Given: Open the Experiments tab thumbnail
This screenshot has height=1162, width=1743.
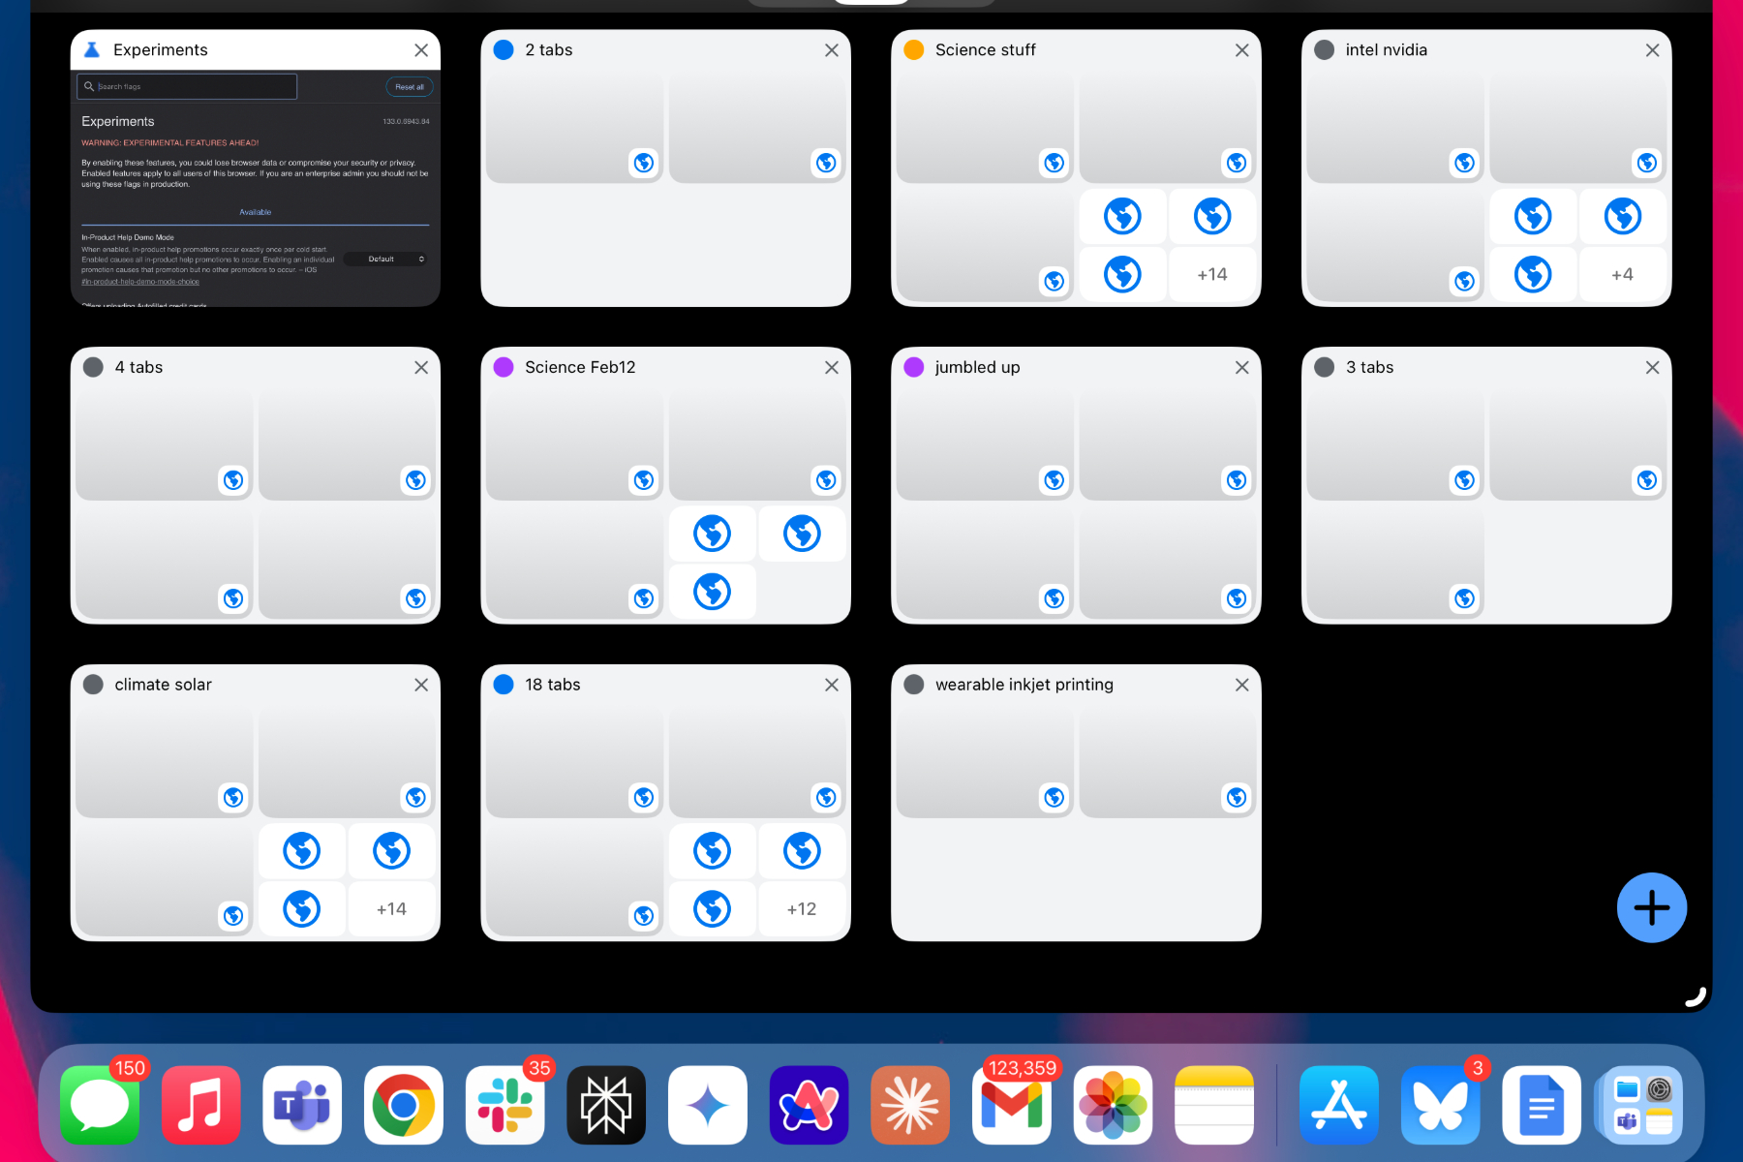Looking at the screenshot, I should pos(255,189).
